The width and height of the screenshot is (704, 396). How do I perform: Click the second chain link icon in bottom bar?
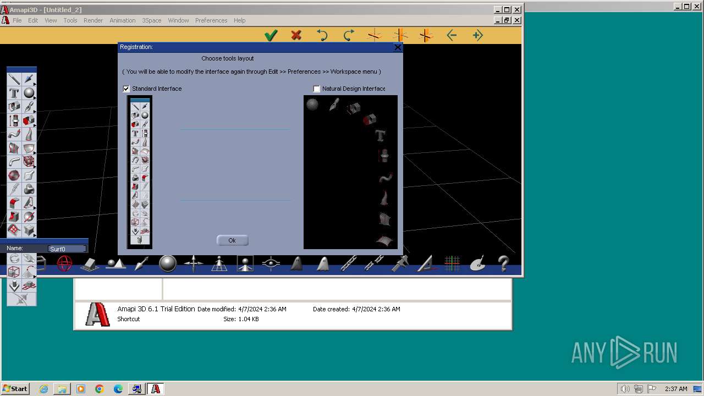(x=374, y=264)
